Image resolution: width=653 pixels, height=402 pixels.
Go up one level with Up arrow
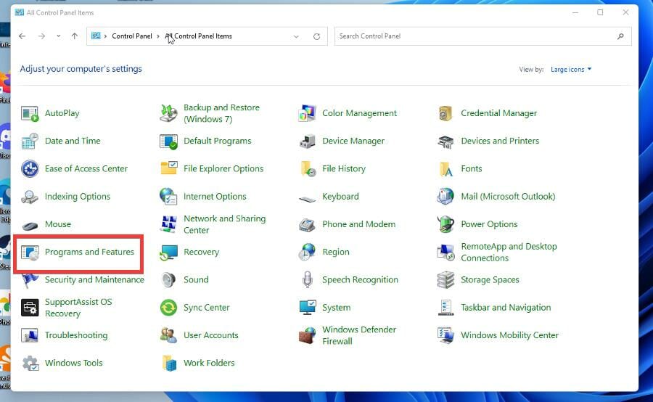click(x=75, y=36)
